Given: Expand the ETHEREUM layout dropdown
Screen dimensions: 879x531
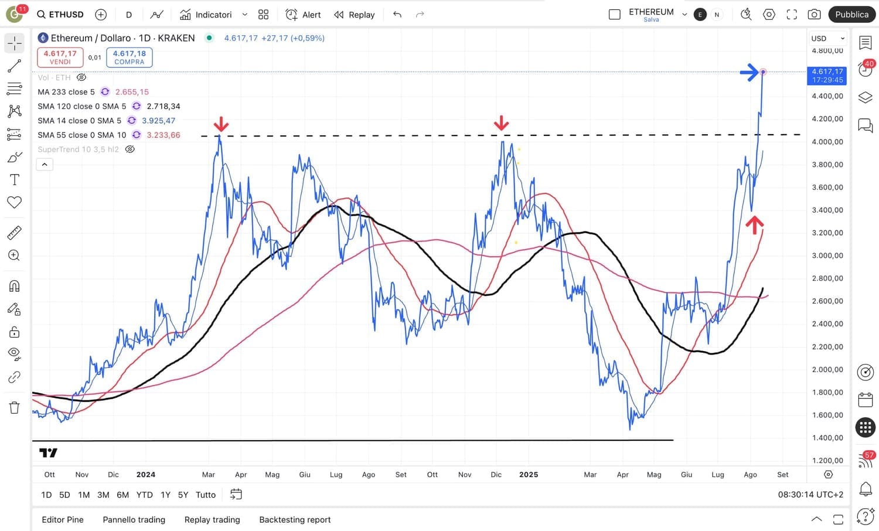Looking at the screenshot, I should coord(684,15).
